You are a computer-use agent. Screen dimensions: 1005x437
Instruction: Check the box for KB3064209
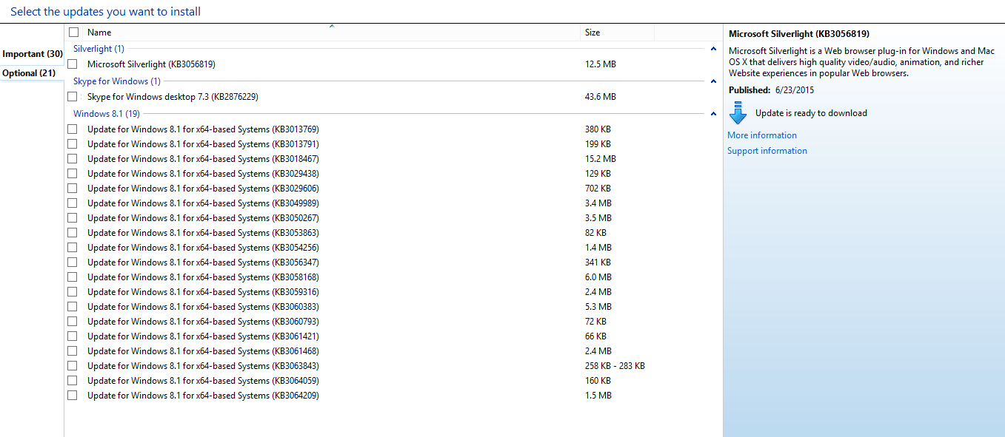click(72, 396)
